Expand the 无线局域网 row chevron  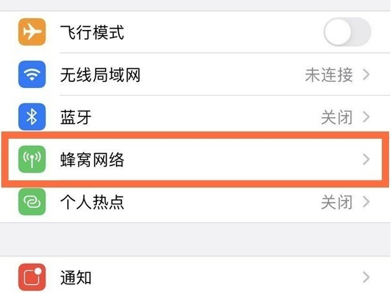click(366, 74)
